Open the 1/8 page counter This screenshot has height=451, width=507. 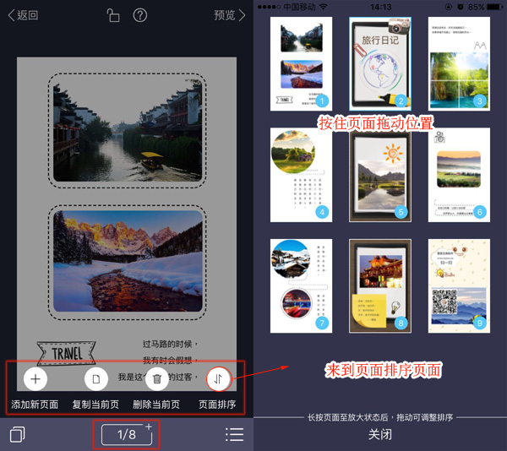pos(127,434)
